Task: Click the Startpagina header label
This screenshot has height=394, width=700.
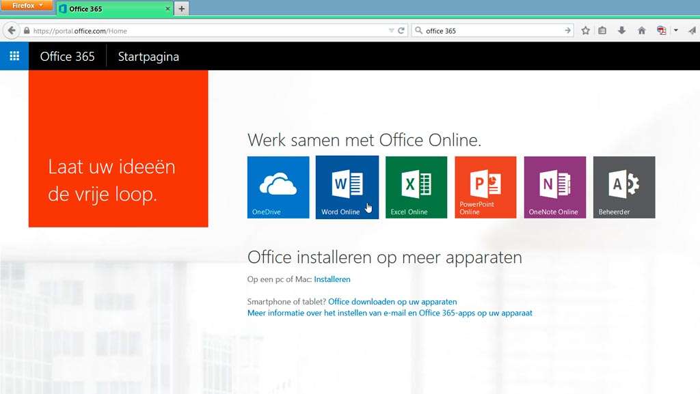Action: [148, 57]
